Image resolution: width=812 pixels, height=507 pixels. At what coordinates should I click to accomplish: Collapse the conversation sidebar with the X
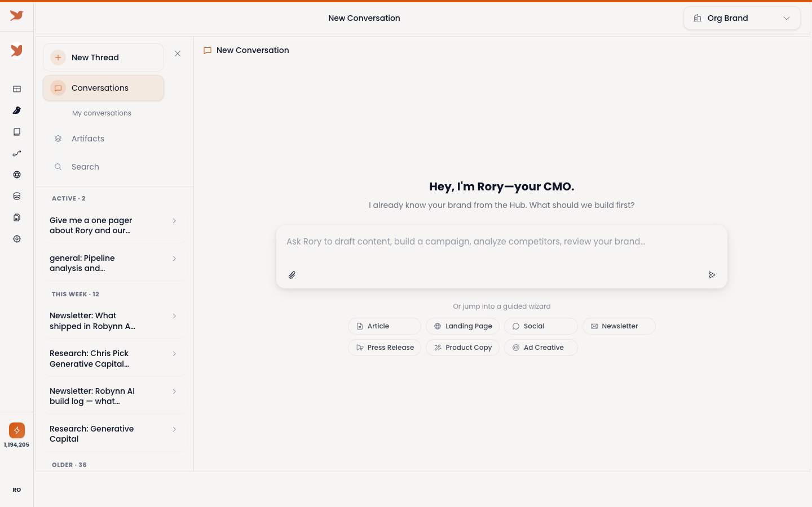(x=178, y=54)
